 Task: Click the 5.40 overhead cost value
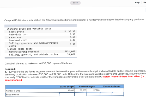(x=72, y=40)
